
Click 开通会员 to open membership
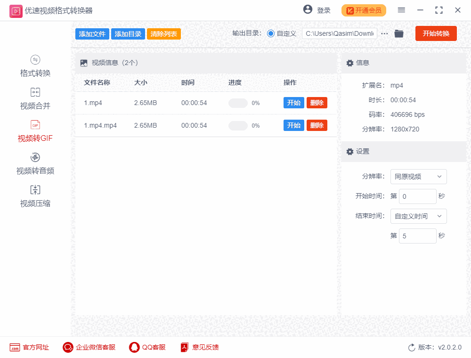[x=364, y=10]
